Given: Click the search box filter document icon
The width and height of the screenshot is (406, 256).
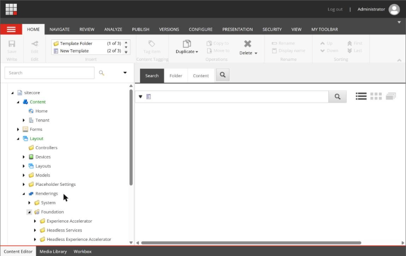Looking at the screenshot, I should pyautogui.click(x=149, y=97).
